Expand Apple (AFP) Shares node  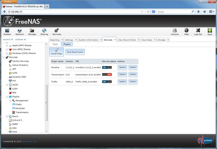pyautogui.click(x=7, y=45)
